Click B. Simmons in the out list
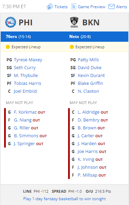 26,136
